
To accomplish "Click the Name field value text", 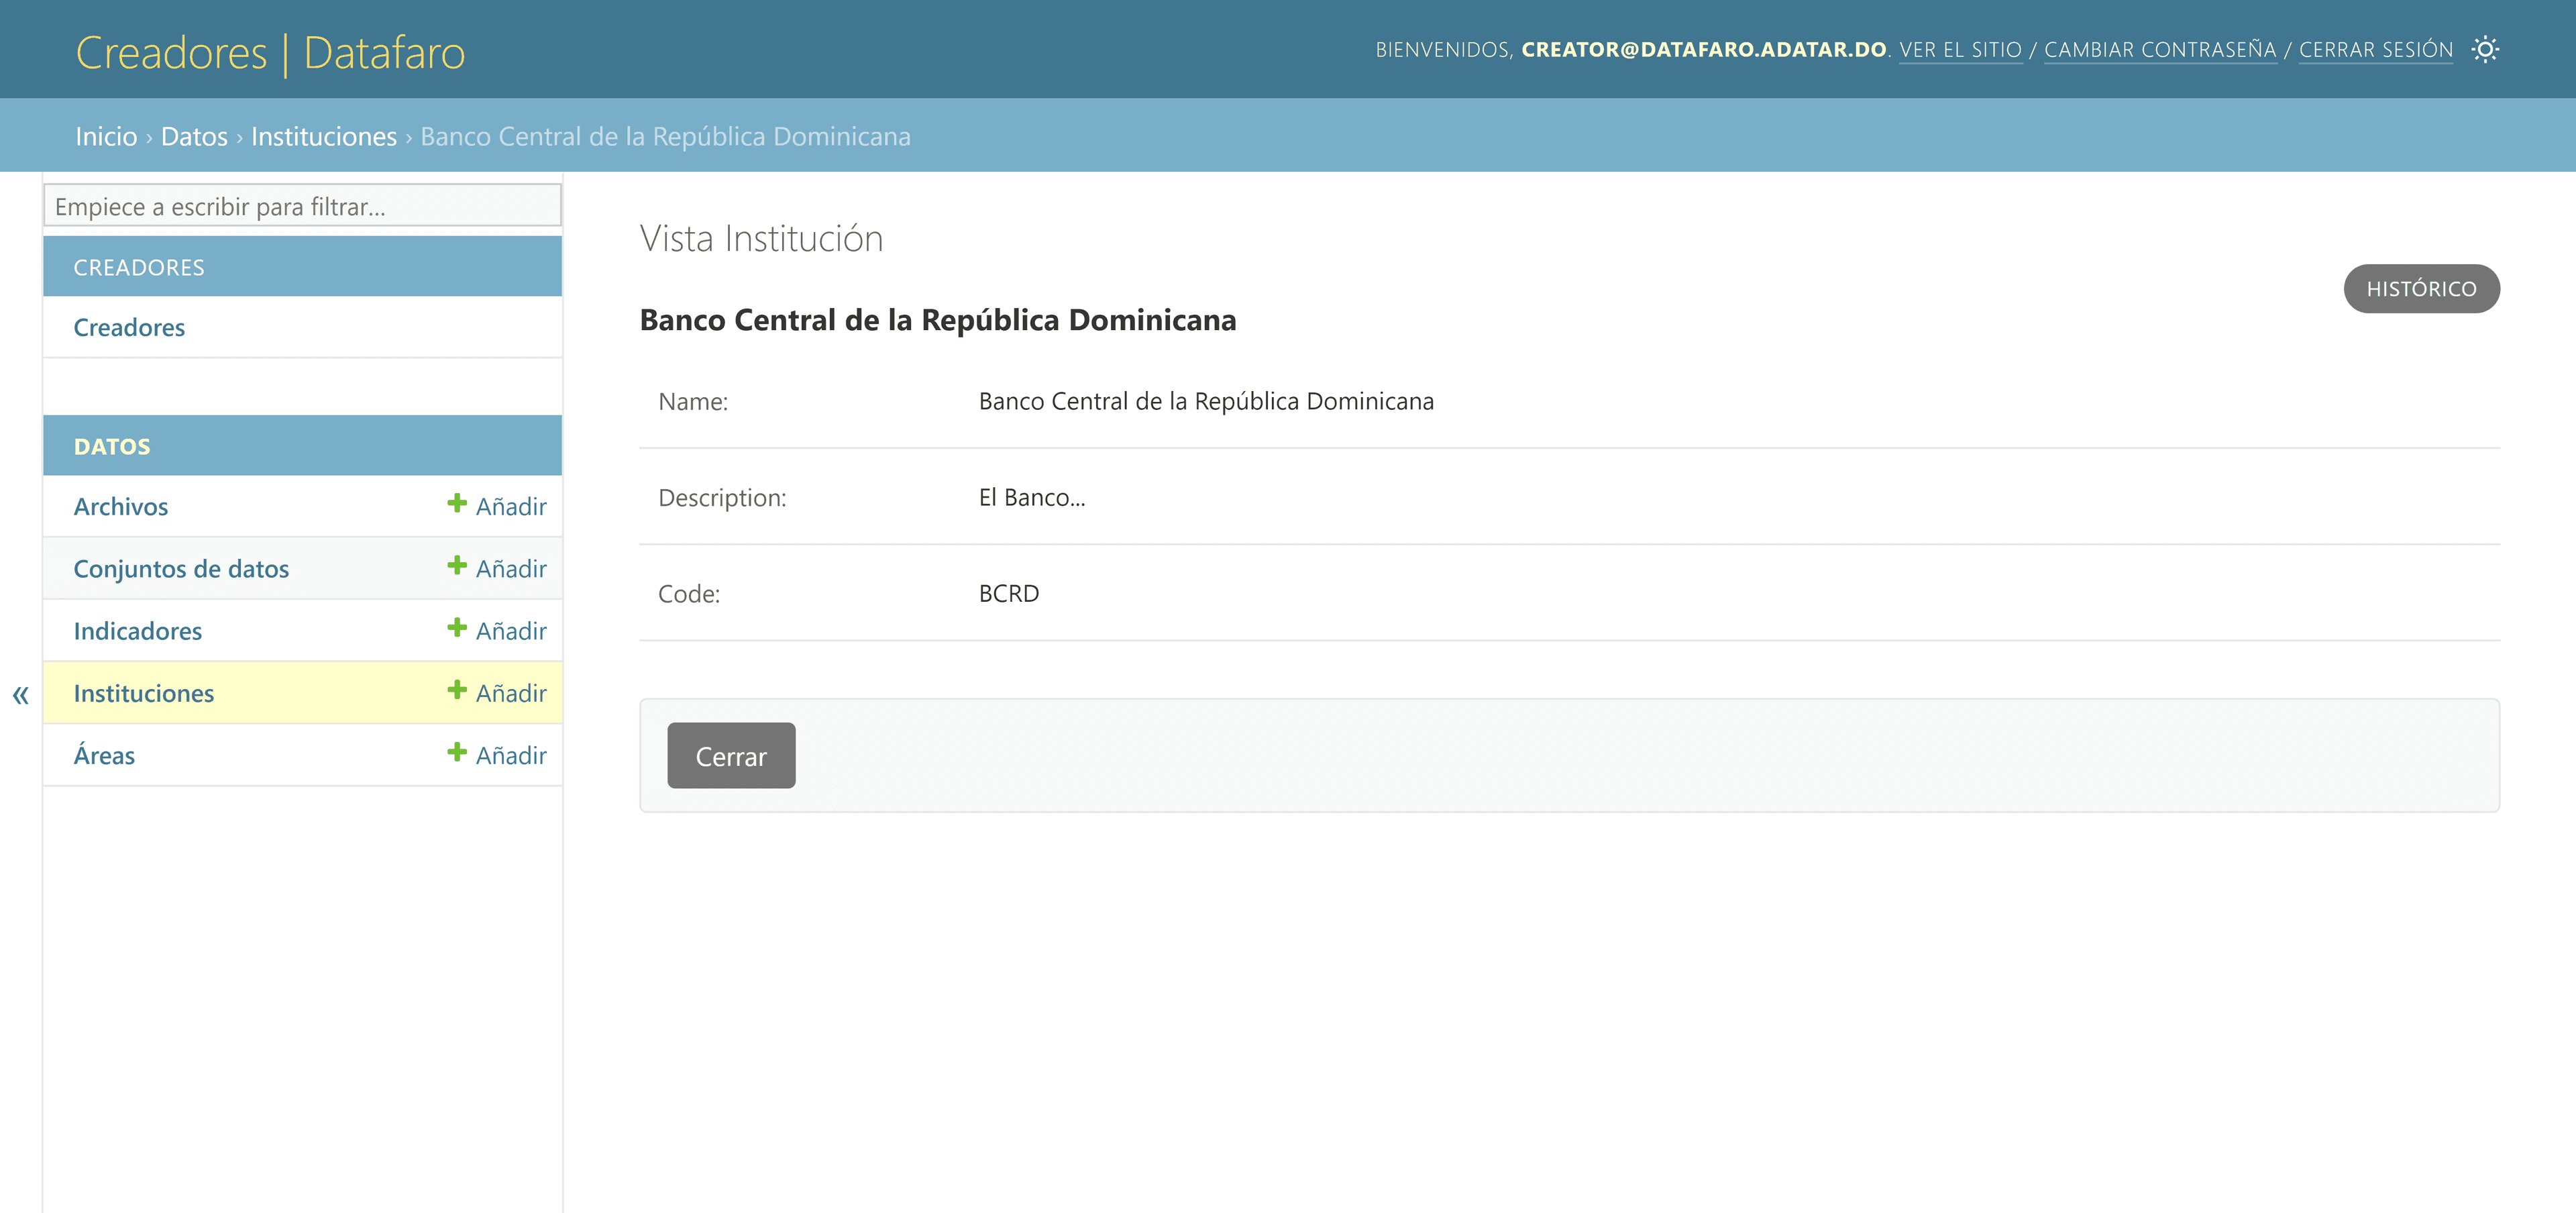I will point(1206,401).
